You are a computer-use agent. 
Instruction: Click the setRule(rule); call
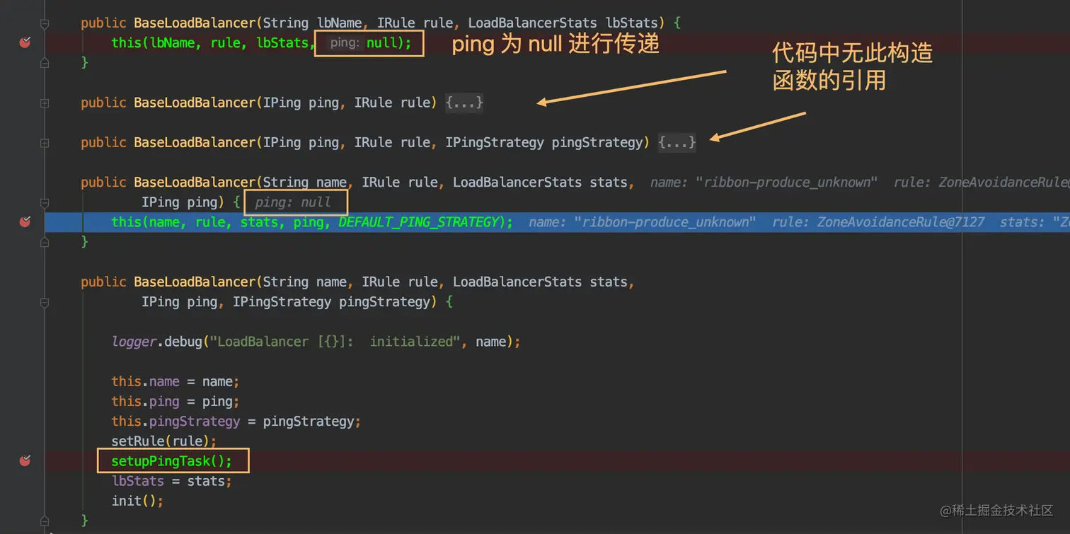click(164, 441)
